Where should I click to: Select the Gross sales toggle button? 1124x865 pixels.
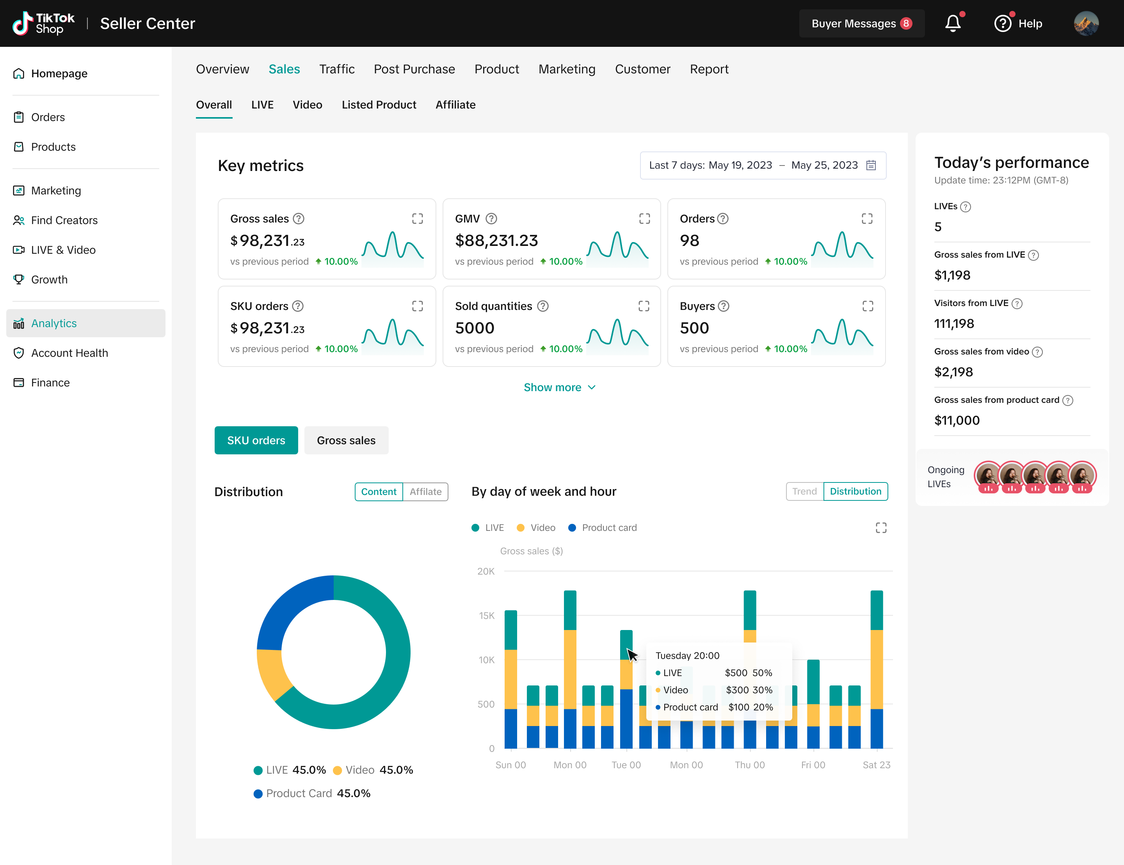pos(346,440)
